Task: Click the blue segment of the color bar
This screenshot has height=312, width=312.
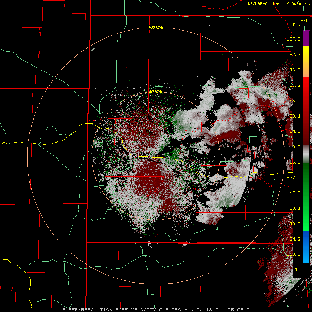Action: tap(306, 247)
